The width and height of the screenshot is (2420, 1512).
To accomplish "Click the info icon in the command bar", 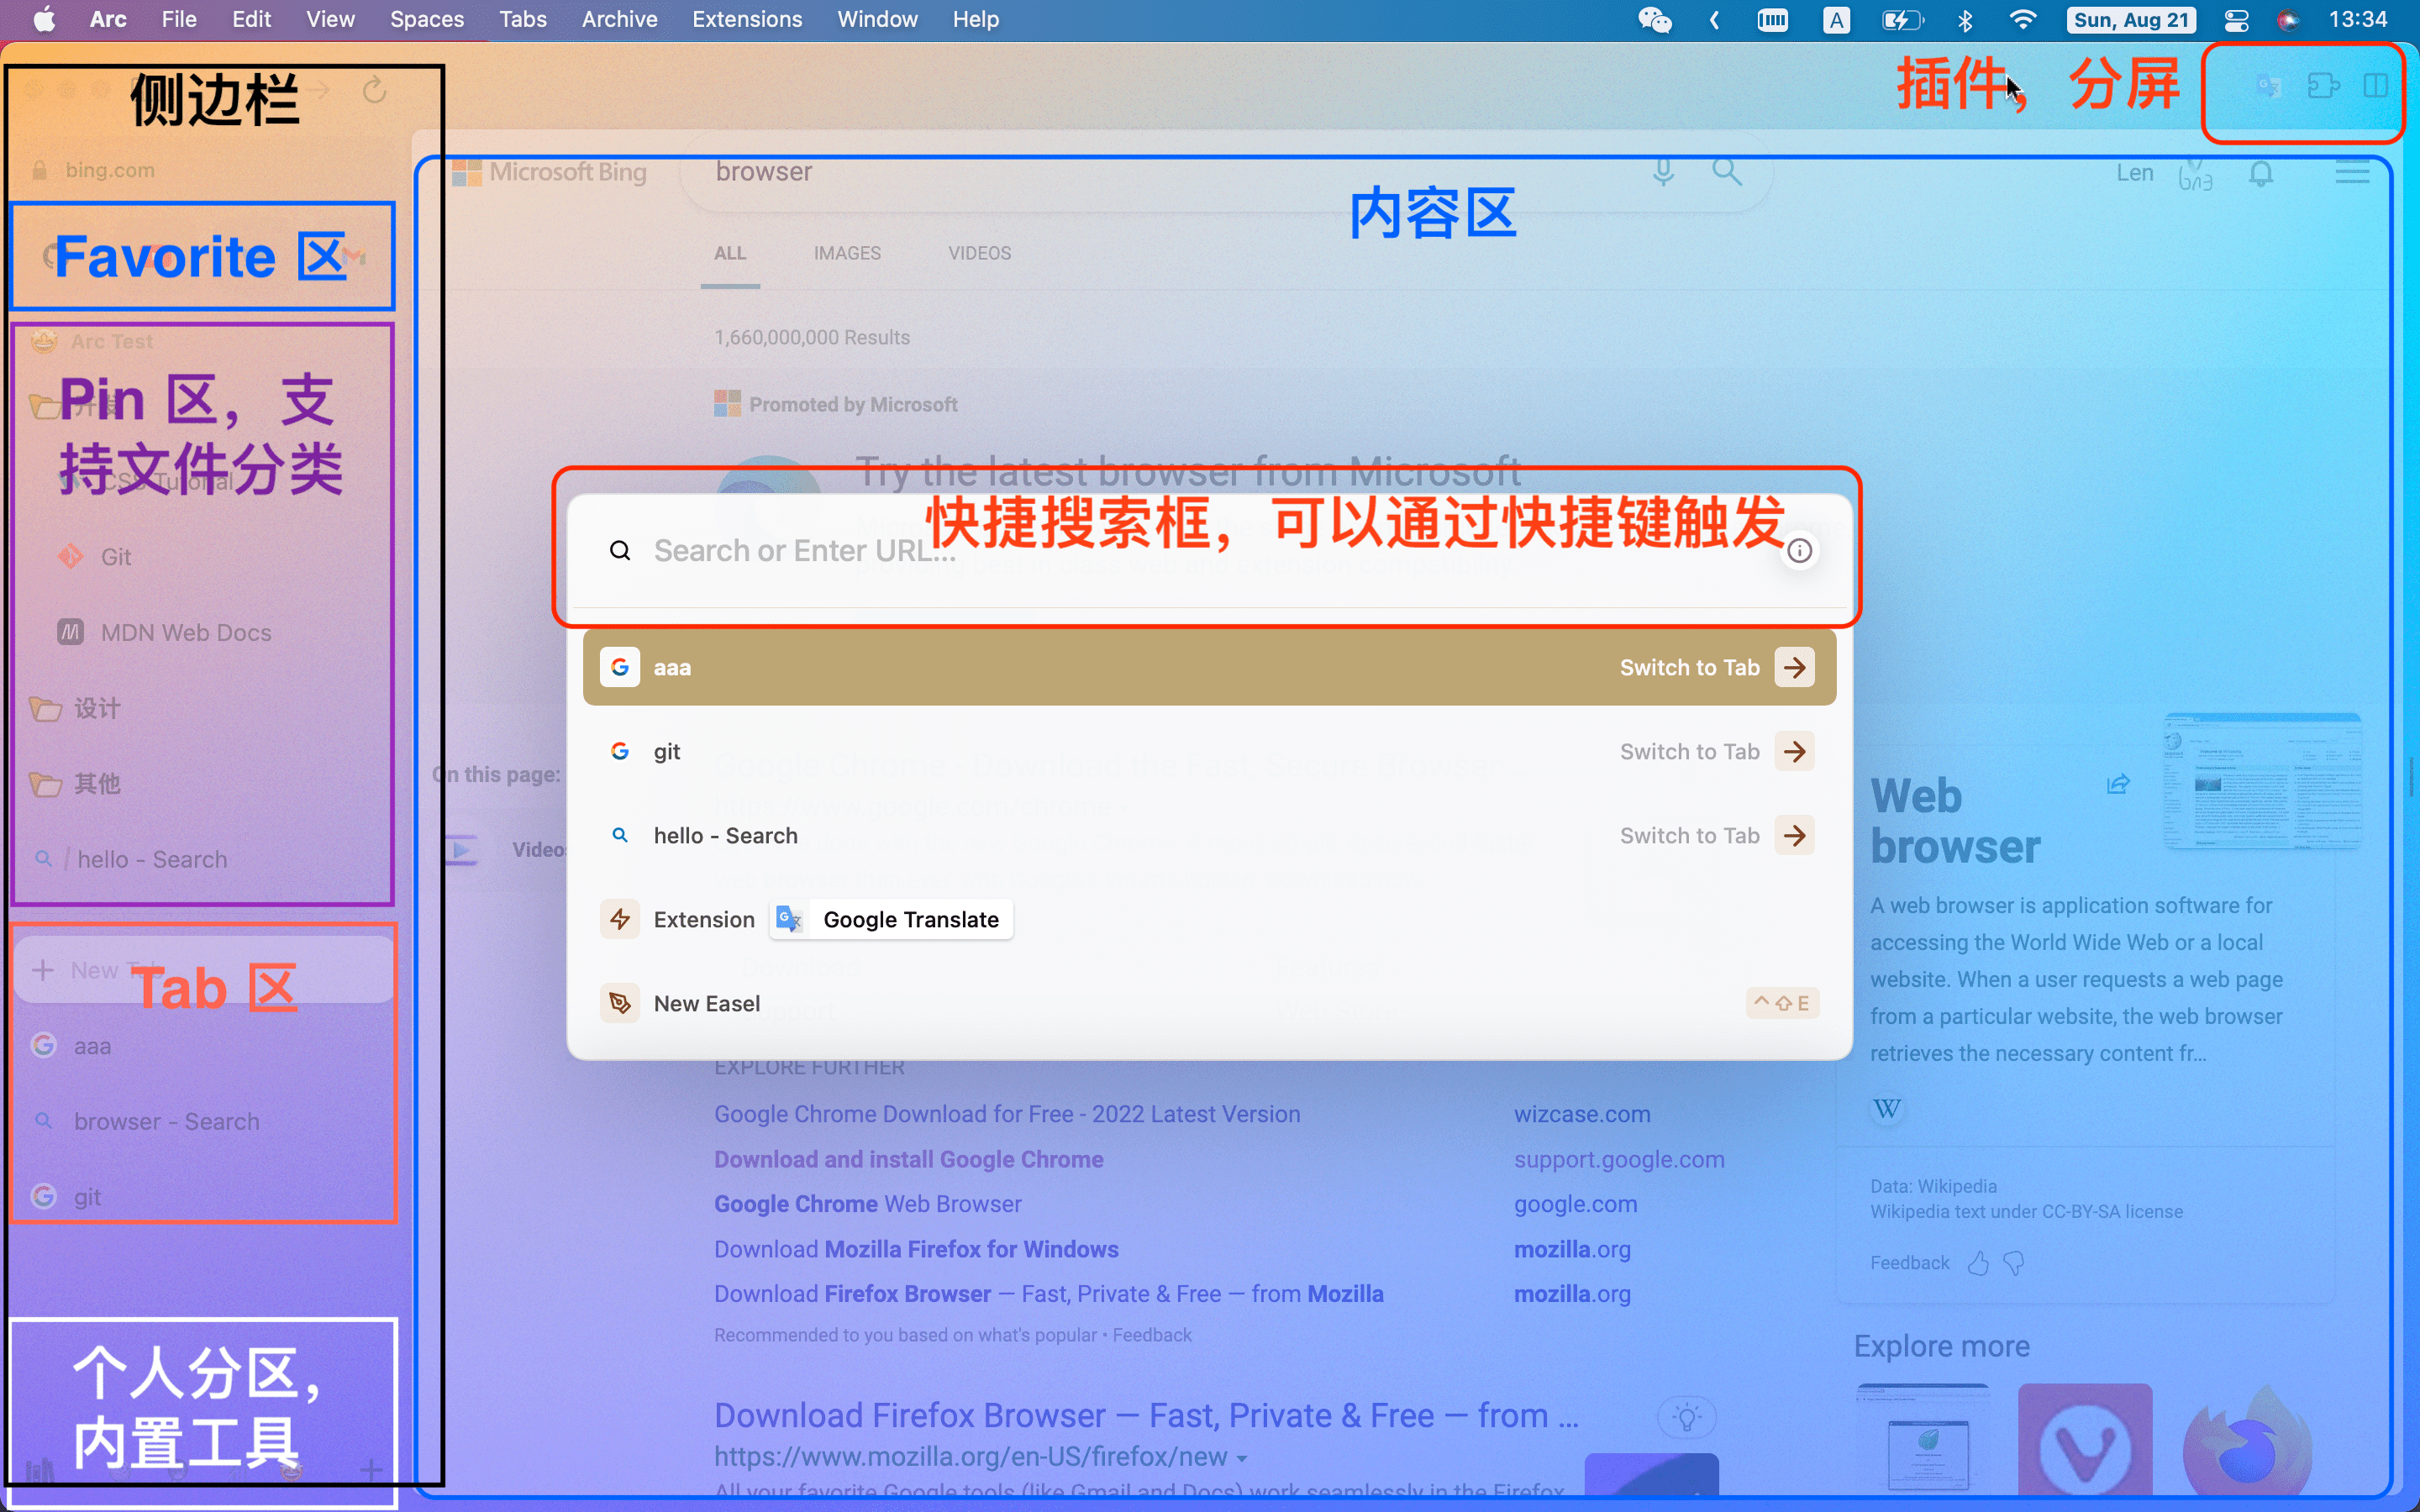I will [x=1799, y=551].
